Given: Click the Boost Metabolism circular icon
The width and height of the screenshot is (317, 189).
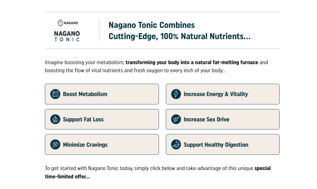Looking at the screenshot, I should tap(55, 94).
